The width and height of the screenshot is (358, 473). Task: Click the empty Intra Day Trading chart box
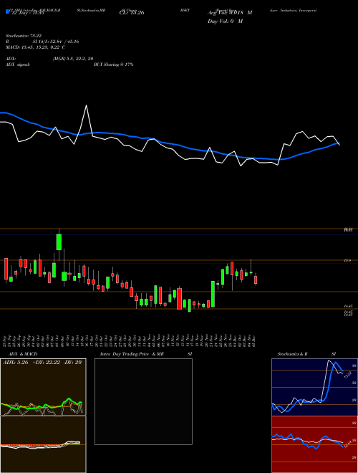[143, 401]
